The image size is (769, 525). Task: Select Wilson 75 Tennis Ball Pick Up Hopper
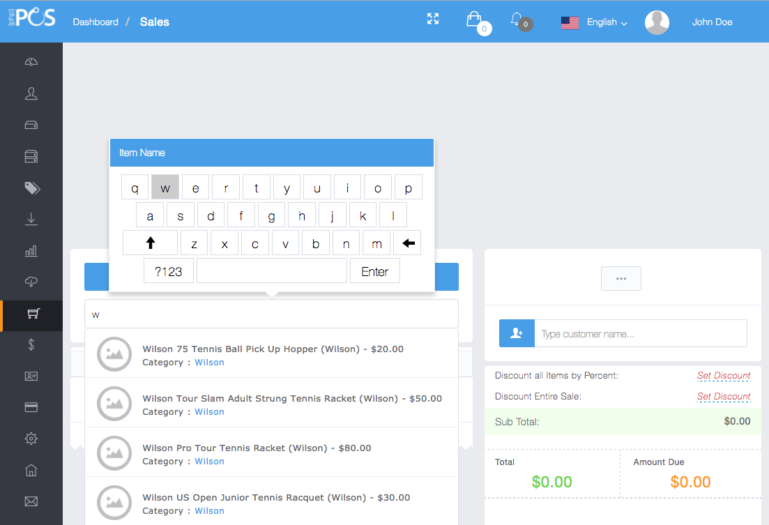[271, 353]
